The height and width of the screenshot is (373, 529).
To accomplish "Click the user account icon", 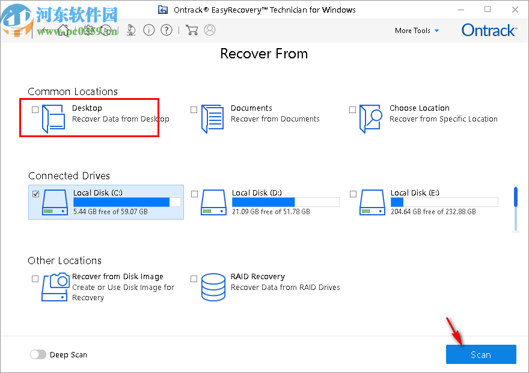I will pos(210,30).
